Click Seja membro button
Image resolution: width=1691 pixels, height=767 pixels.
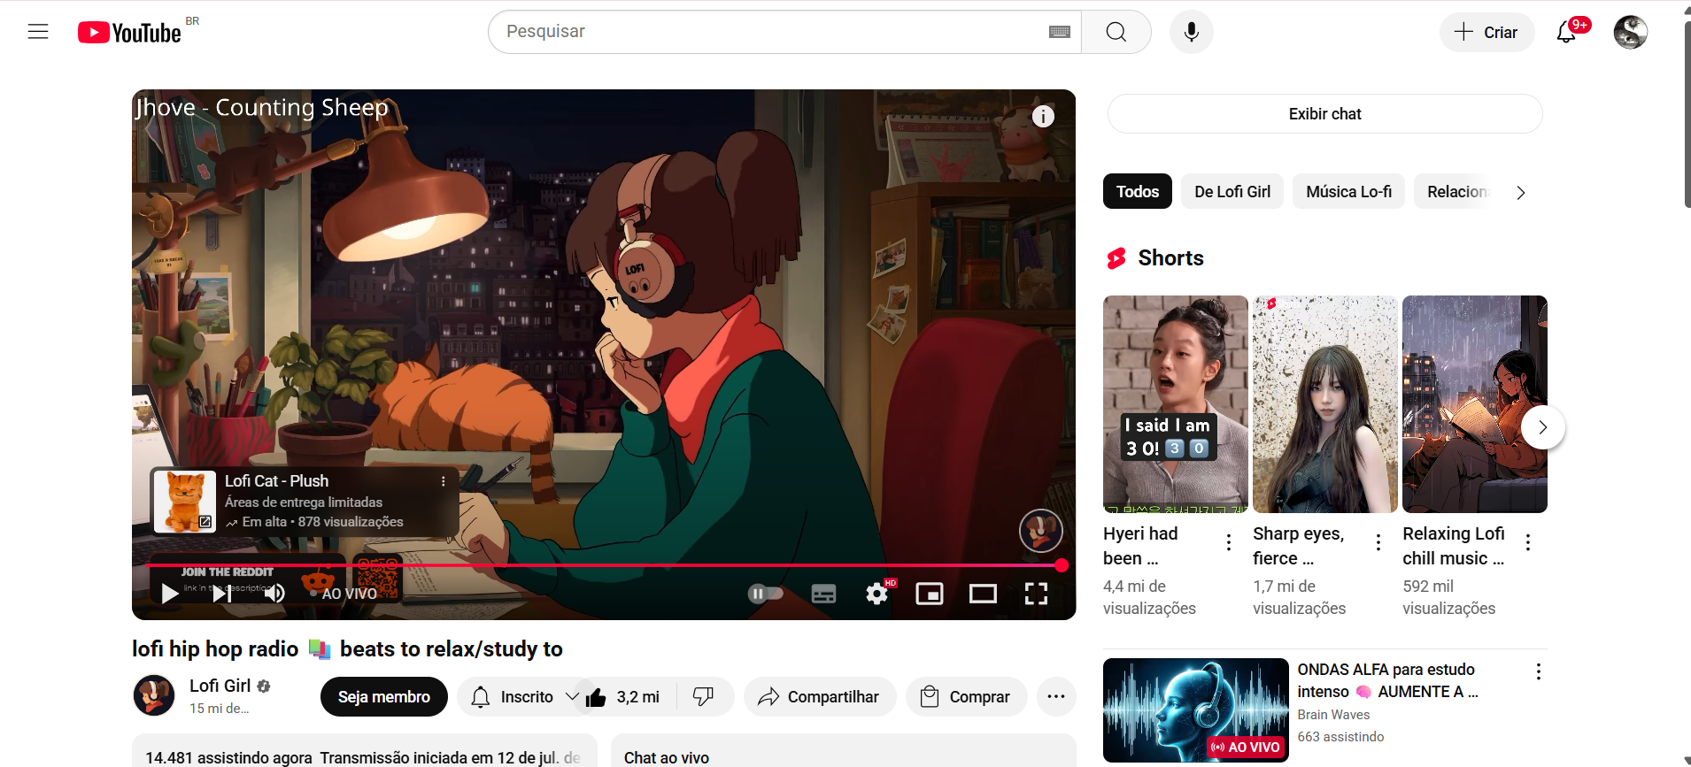tap(383, 697)
